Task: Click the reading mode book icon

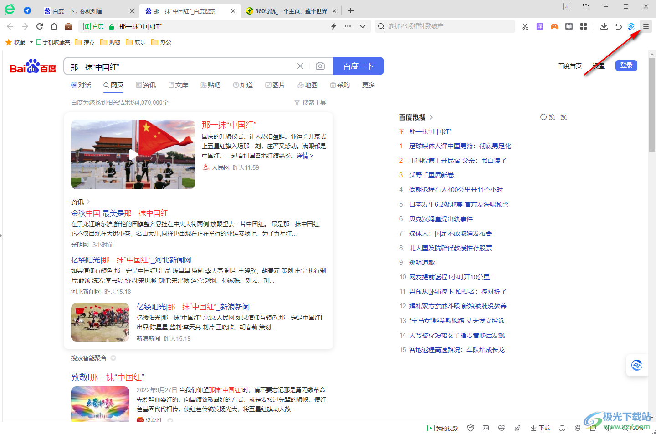Action: pos(569,26)
